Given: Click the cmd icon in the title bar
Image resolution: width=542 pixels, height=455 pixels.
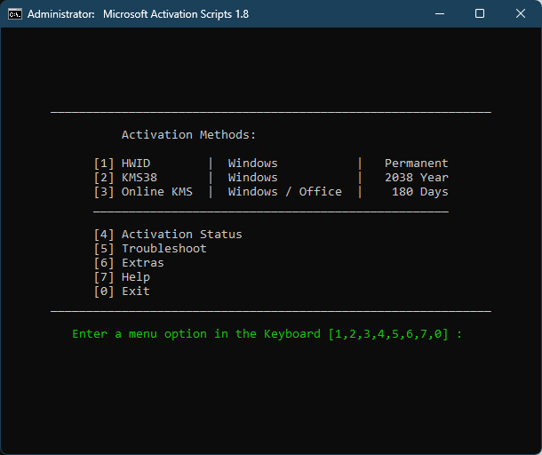Looking at the screenshot, I should tap(15, 14).
